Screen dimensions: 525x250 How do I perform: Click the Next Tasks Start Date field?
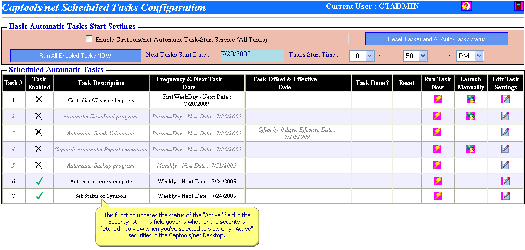tap(252, 54)
